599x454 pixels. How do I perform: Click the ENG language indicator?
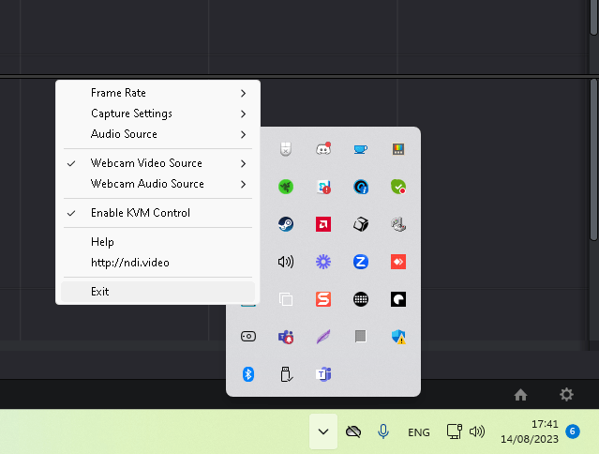pyautogui.click(x=419, y=432)
